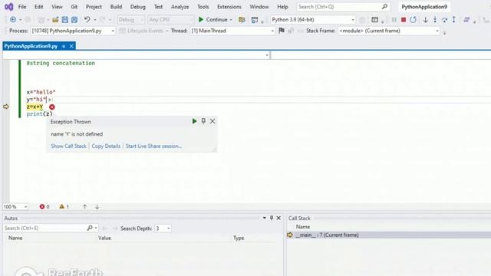This screenshot has height=276, width=491.
Task: Click Step Into icon
Action: point(435,20)
